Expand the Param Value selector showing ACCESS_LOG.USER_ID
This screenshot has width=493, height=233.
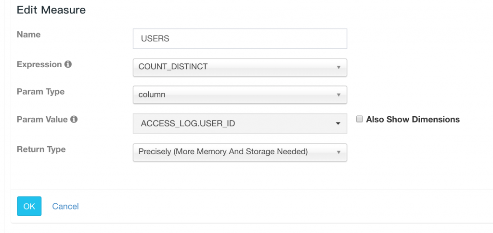pos(236,123)
